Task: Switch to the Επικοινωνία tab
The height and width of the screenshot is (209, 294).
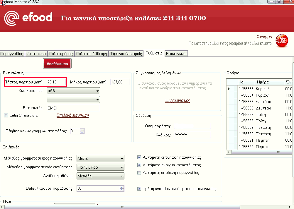Action: 176,54
